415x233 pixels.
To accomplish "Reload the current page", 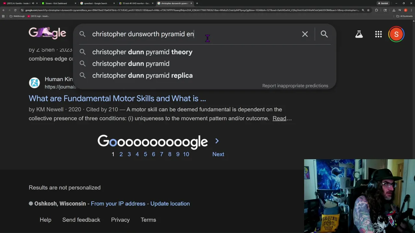I will 15,10.
